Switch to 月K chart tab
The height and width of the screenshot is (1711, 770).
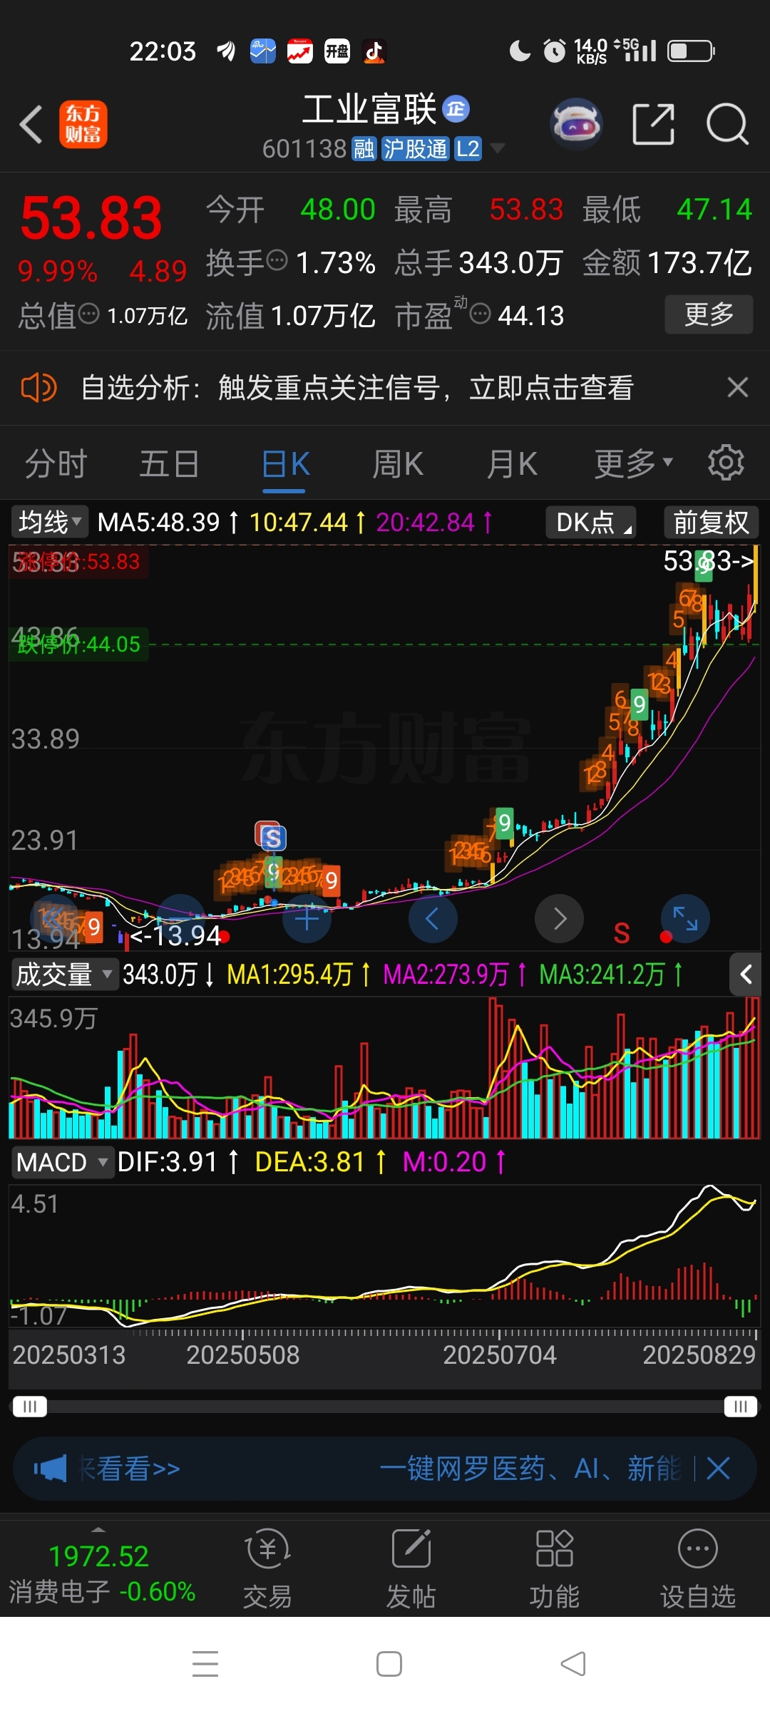[x=512, y=464]
